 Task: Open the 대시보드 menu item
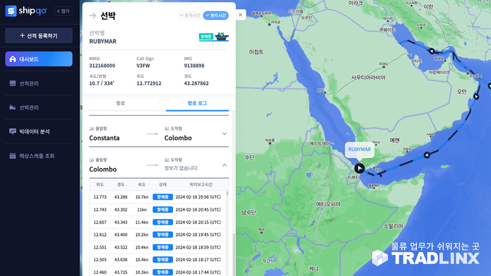click(x=39, y=59)
